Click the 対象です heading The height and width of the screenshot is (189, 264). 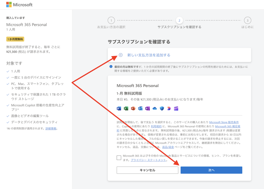point(14,63)
